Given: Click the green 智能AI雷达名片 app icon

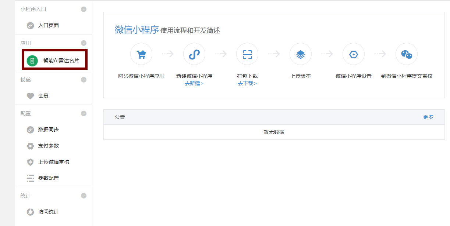Looking at the screenshot, I should [32, 61].
